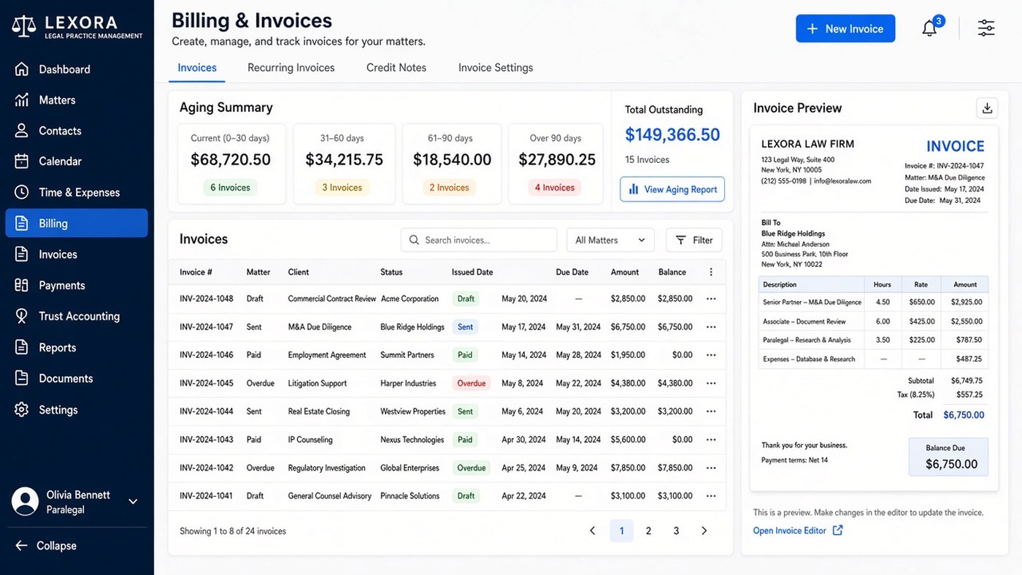The width and height of the screenshot is (1022, 575).
Task: Open the display settings sliders icon
Action: click(986, 28)
